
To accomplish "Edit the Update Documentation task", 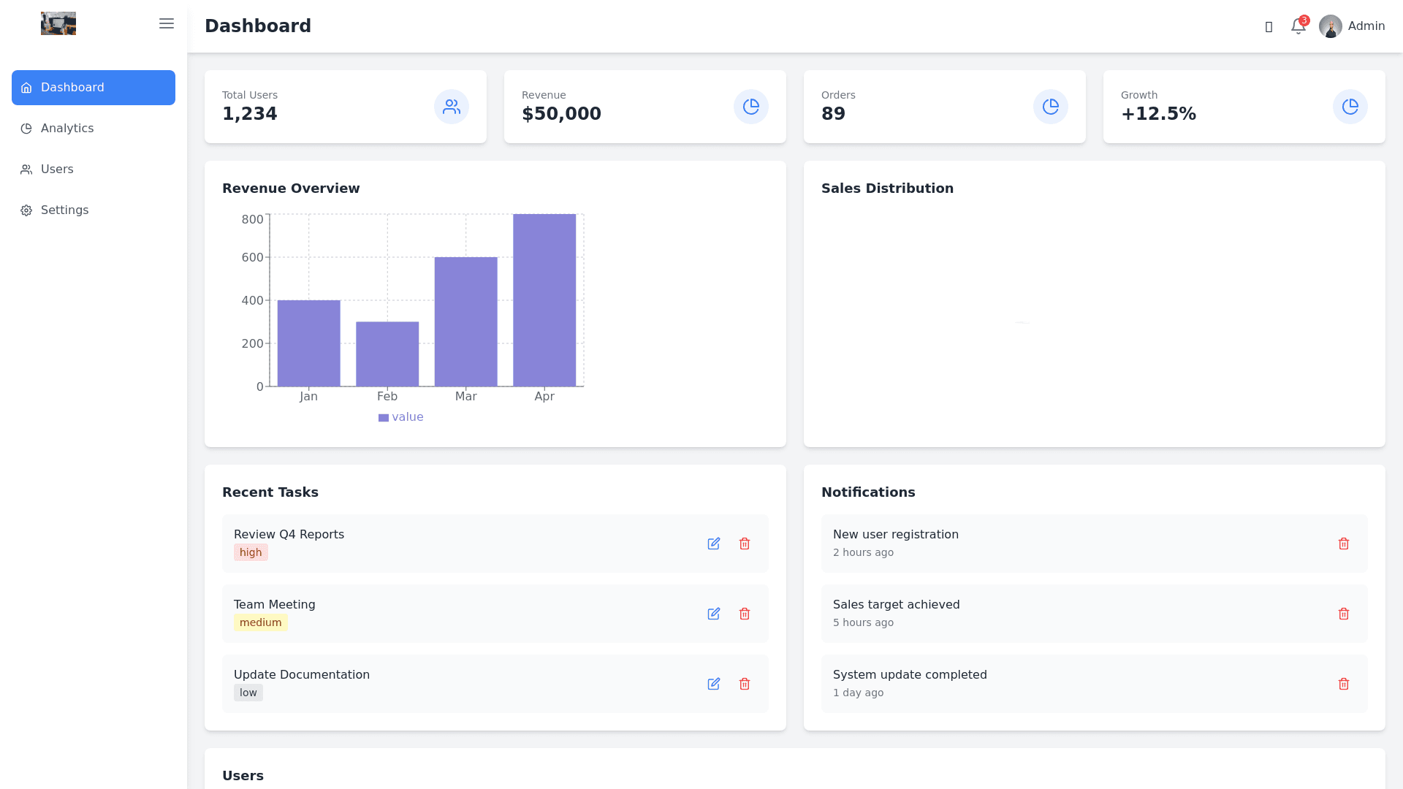I will point(714,684).
